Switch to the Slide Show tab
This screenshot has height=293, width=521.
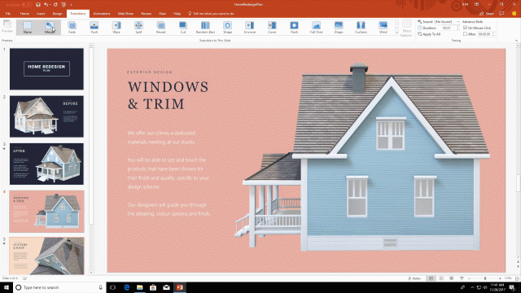(x=125, y=14)
